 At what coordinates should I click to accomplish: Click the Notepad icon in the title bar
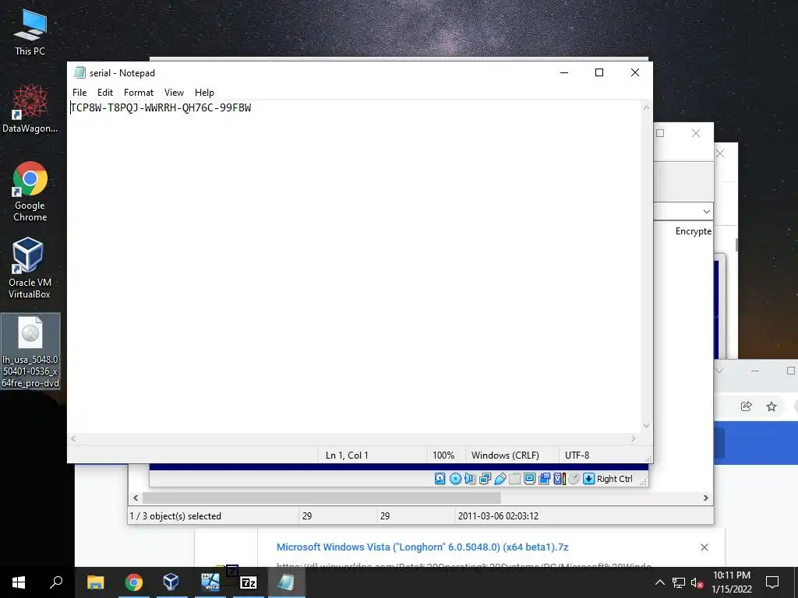click(79, 72)
